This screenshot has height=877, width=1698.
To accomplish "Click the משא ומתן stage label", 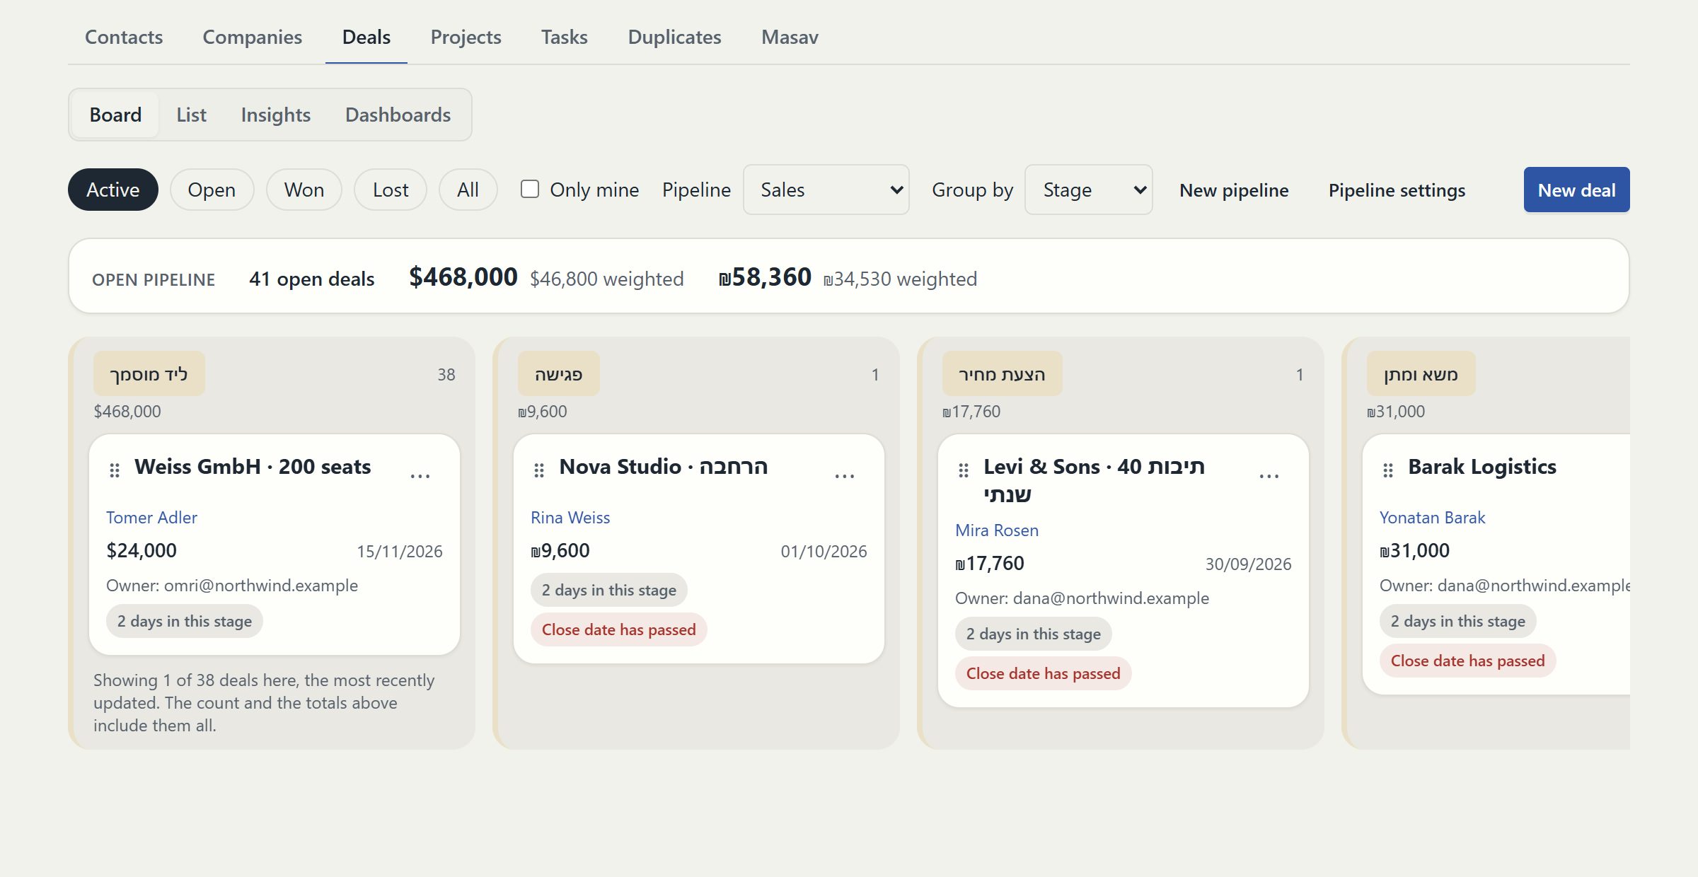I will (x=1421, y=373).
